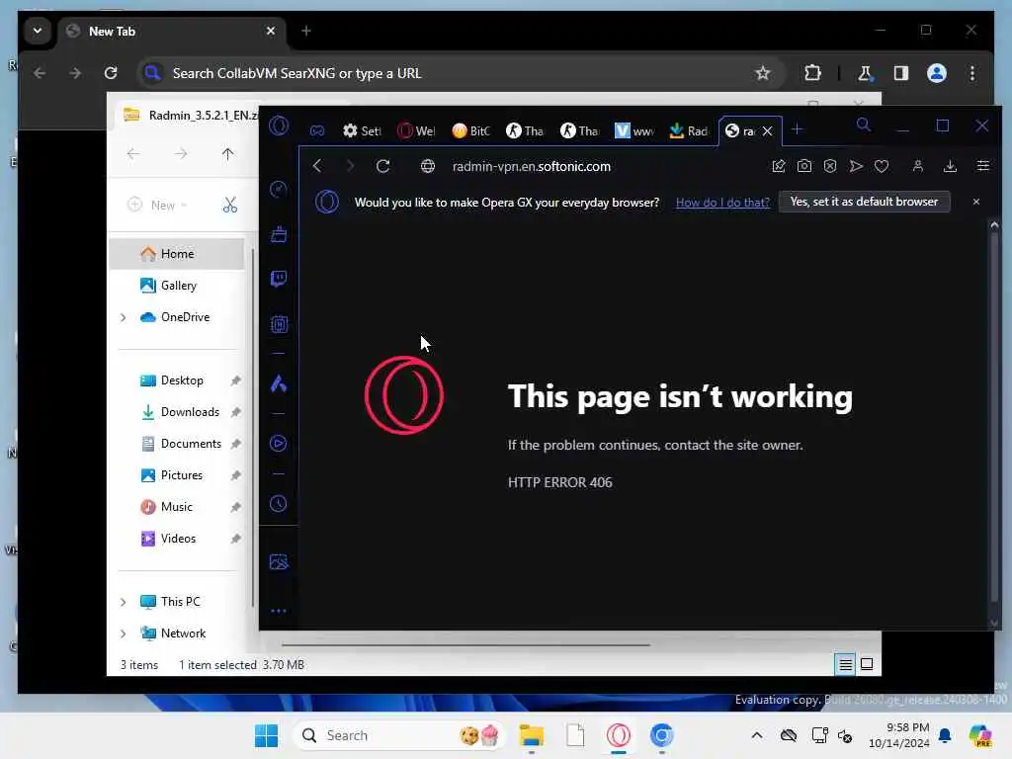Expand OneDrive in File Explorer
Screen dimensions: 1012x759
tap(124, 317)
